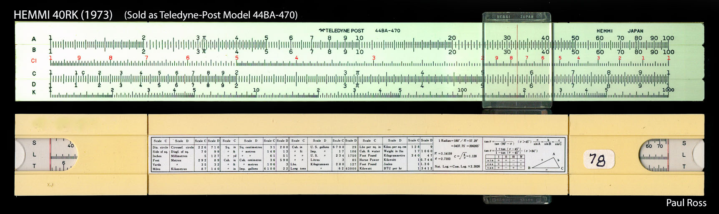719x214 pixels.
Task: Click the red CI scale label
Action: coord(34,61)
